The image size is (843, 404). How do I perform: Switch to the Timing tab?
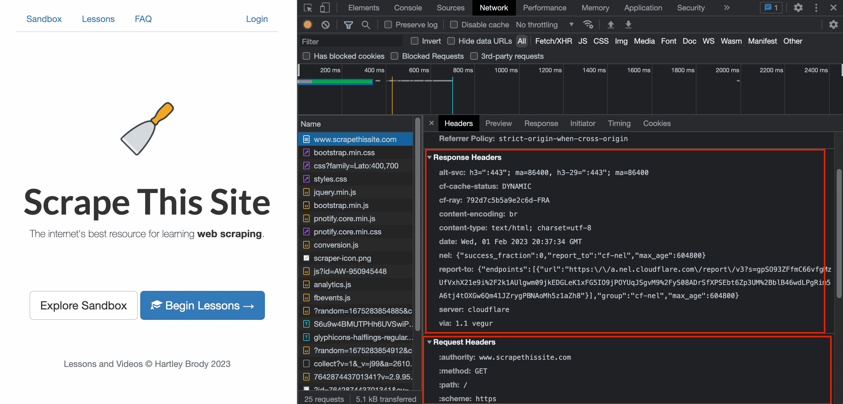(x=619, y=123)
